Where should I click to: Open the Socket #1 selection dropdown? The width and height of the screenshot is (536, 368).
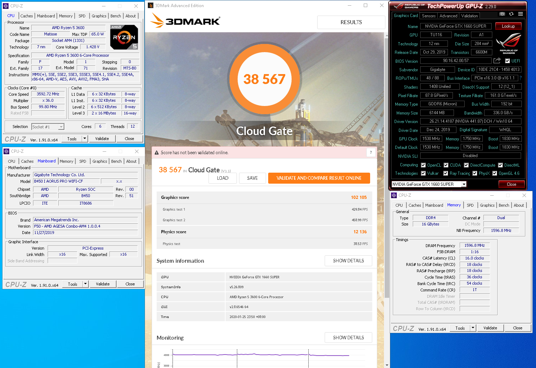(48, 127)
